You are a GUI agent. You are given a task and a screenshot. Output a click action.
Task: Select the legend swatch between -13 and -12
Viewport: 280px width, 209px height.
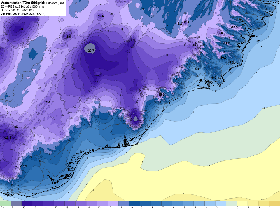click(x=102, y=203)
